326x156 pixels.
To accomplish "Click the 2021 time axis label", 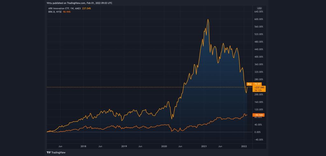I will click(204, 146).
